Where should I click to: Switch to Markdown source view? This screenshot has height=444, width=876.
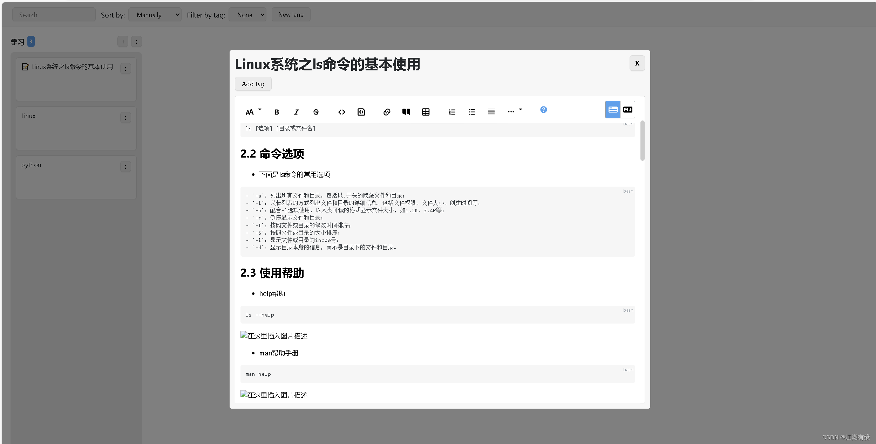pos(627,110)
